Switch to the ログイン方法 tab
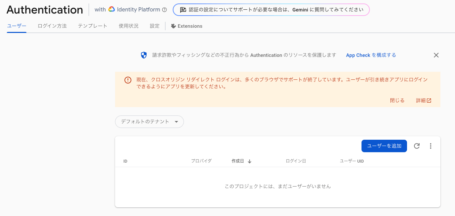Screen dimensions: 455x216 coord(52,26)
